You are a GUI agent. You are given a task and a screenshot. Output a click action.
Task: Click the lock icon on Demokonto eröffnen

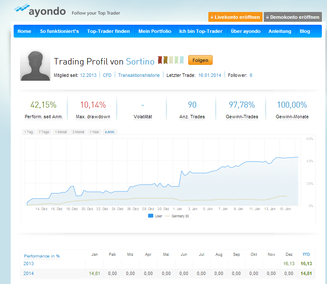coord(268,18)
